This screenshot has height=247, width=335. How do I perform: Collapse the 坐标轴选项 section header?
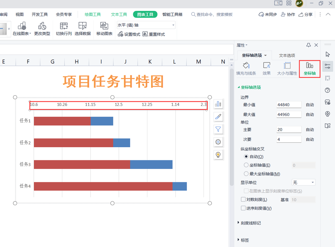[249, 87]
